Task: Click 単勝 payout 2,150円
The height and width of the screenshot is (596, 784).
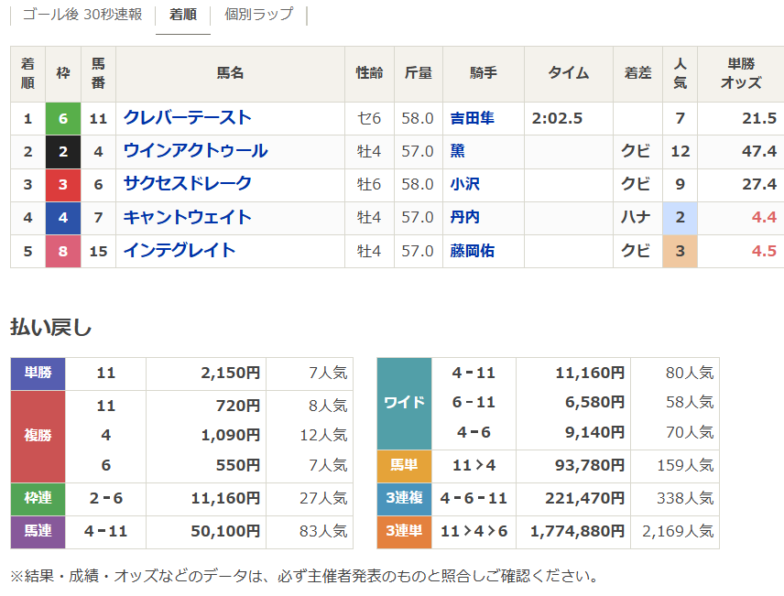Action: point(231,373)
